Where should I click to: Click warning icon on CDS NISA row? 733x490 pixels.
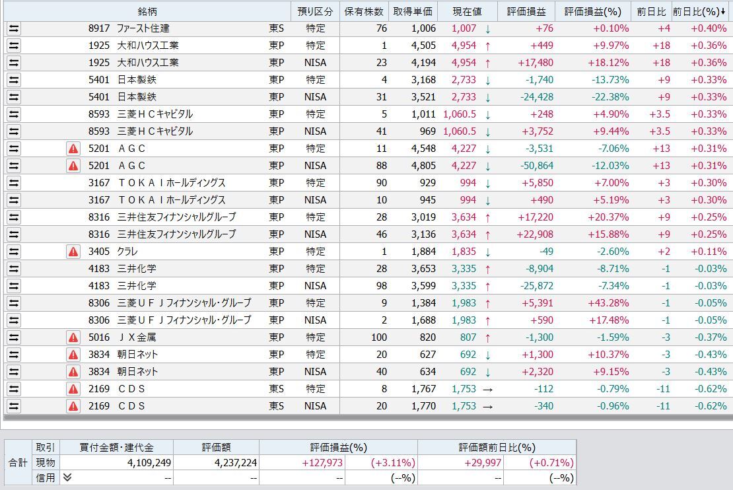[x=73, y=406]
